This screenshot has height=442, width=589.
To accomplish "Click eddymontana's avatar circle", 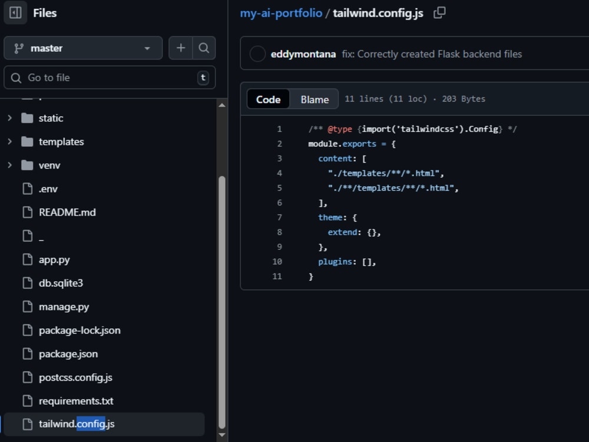I will (x=258, y=54).
